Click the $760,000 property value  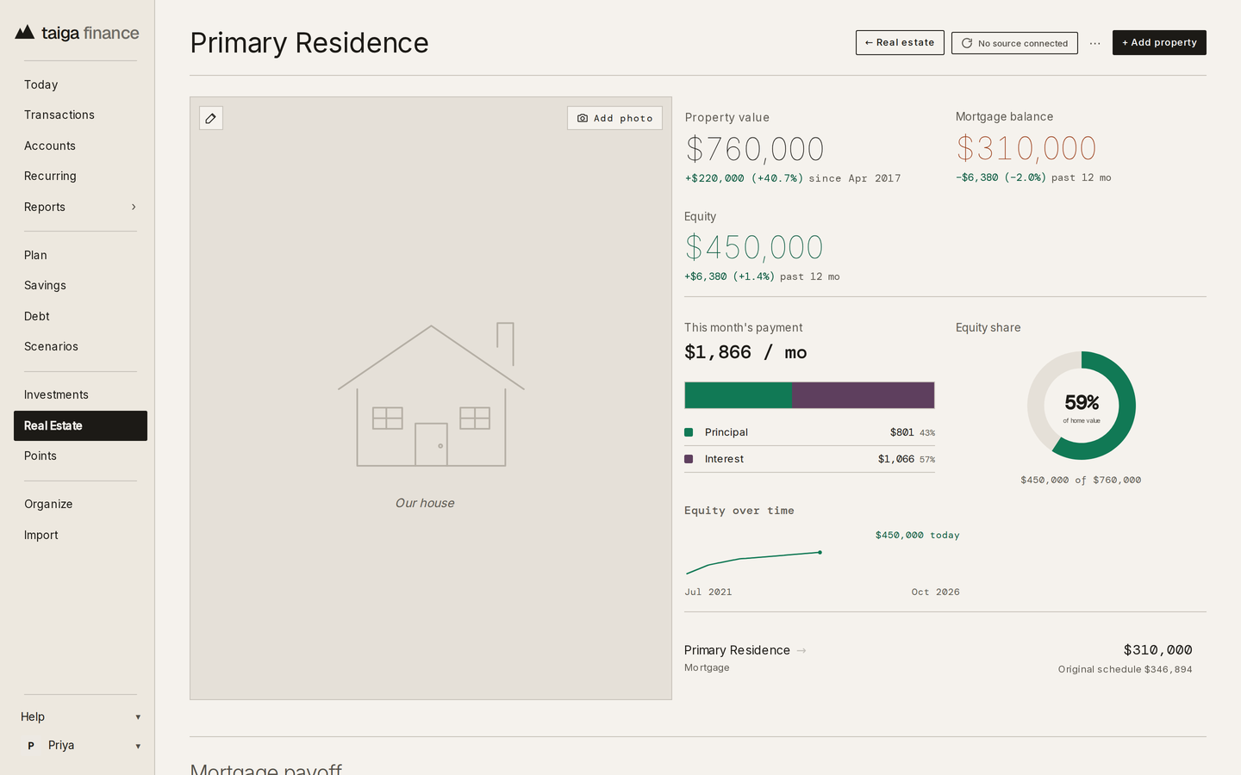(x=755, y=149)
